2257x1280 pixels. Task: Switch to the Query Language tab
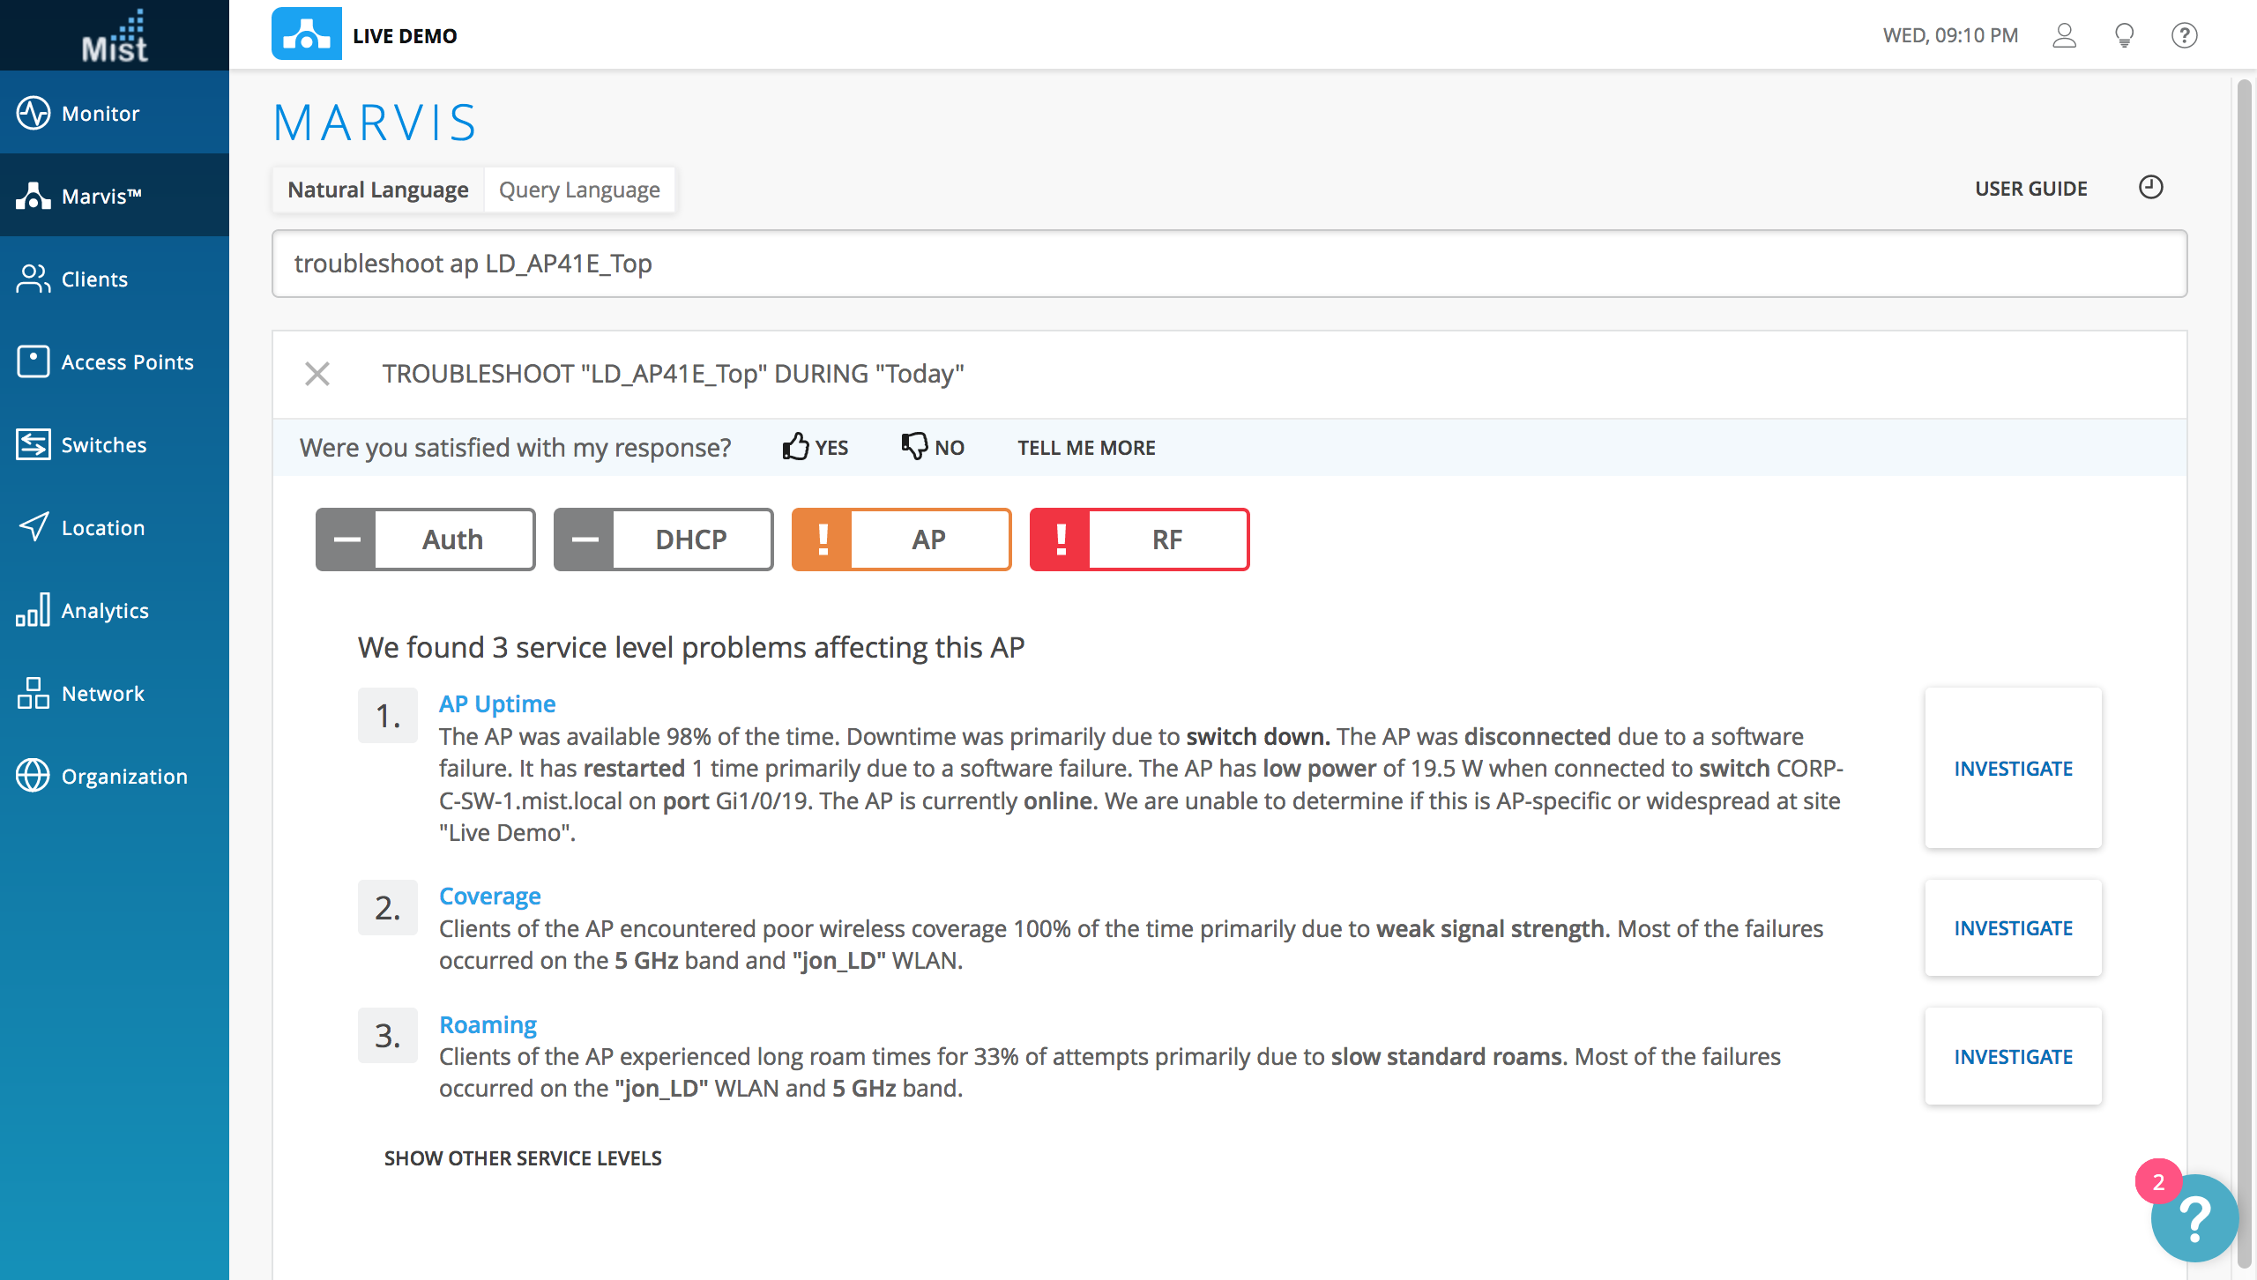[579, 190]
